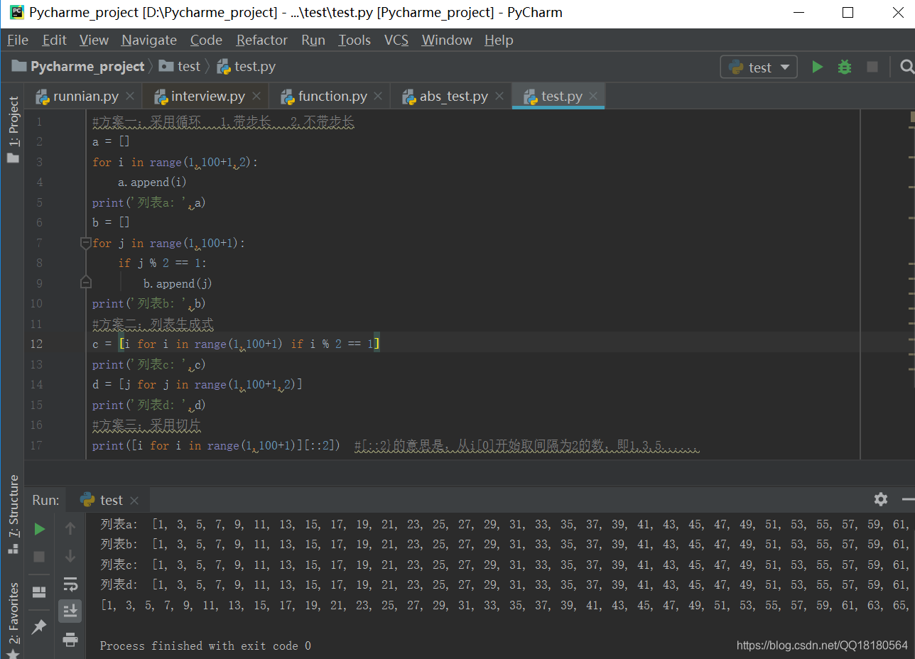Open the Favorites tool window sidebar tab
Viewport: 915px width, 659px height.
(x=13, y=620)
